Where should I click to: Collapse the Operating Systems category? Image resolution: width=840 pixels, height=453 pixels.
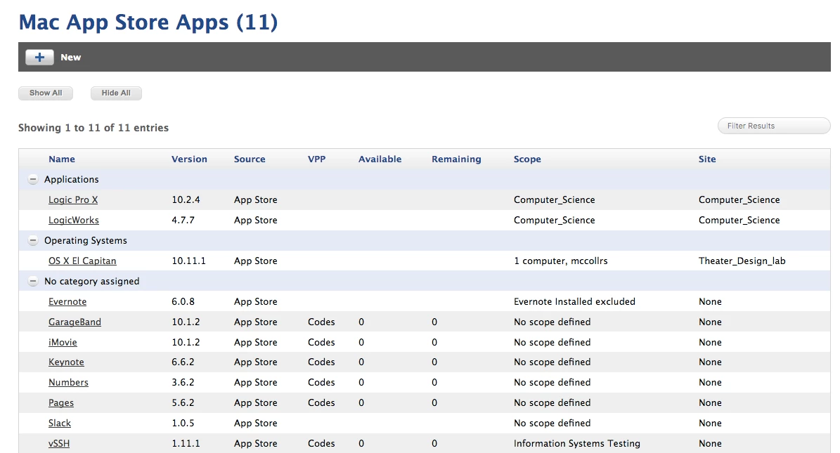tap(33, 240)
